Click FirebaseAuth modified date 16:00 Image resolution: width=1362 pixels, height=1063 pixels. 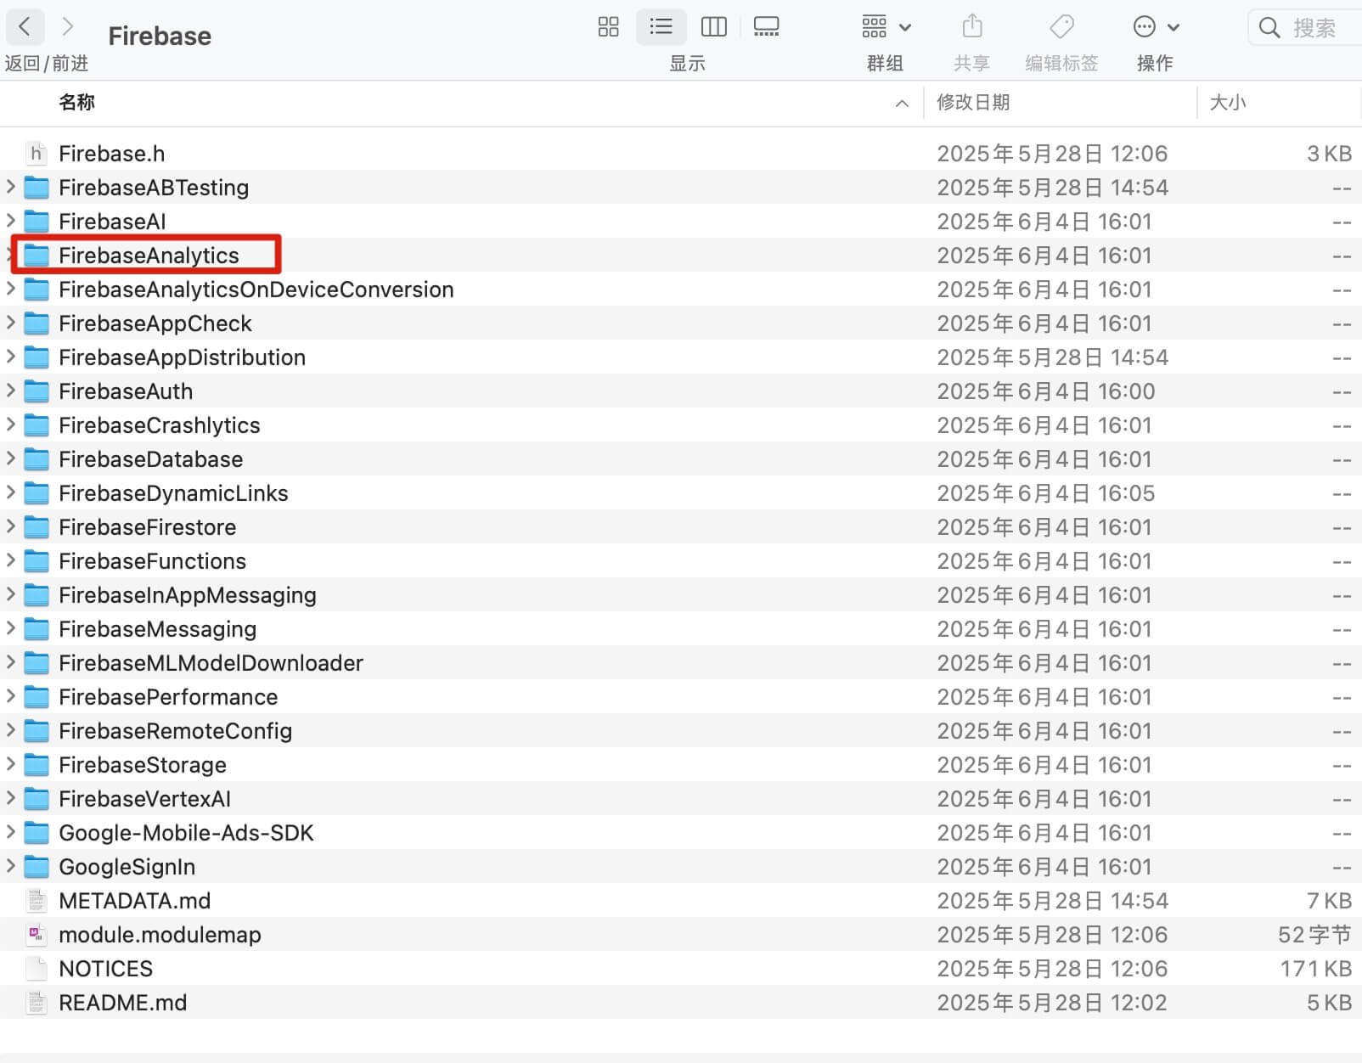[1046, 391]
